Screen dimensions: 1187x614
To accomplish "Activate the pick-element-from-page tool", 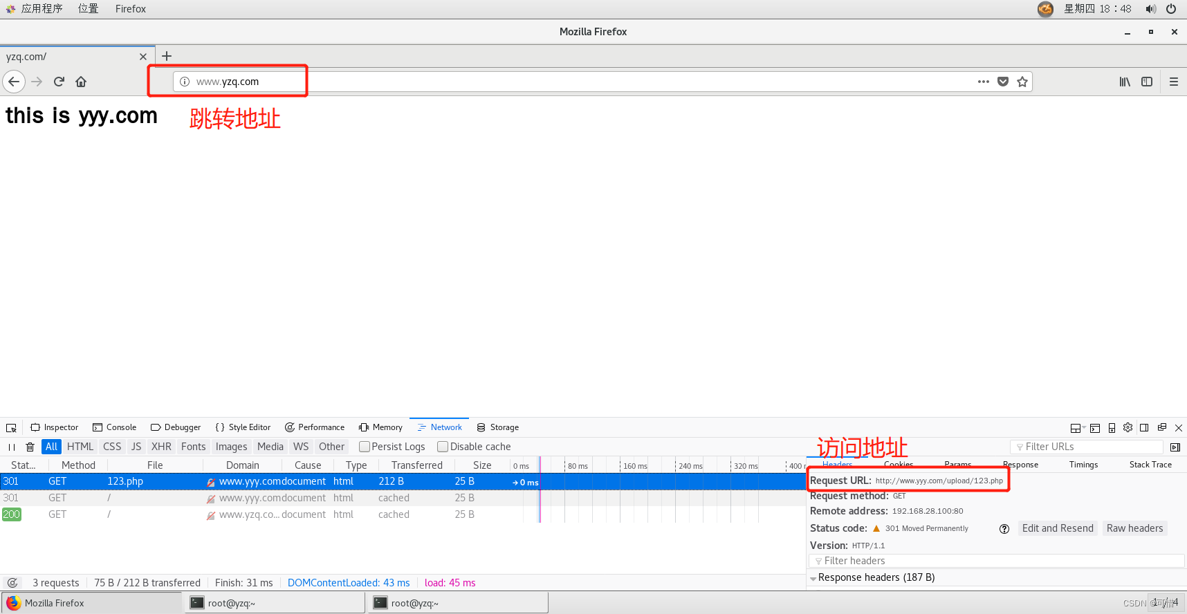I will pyautogui.click(x=11, y=428).
